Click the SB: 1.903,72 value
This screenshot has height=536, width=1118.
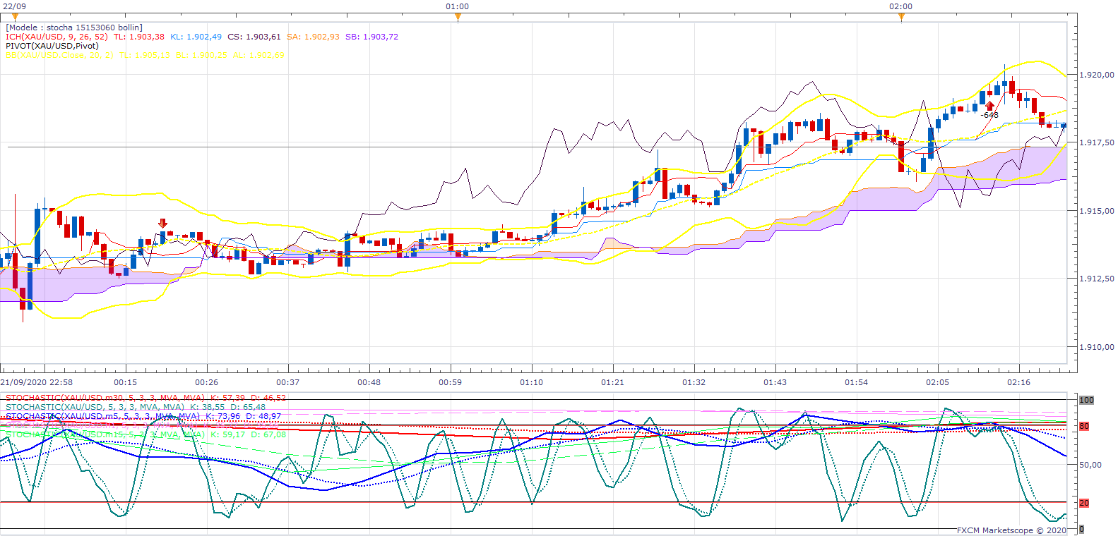371,37
